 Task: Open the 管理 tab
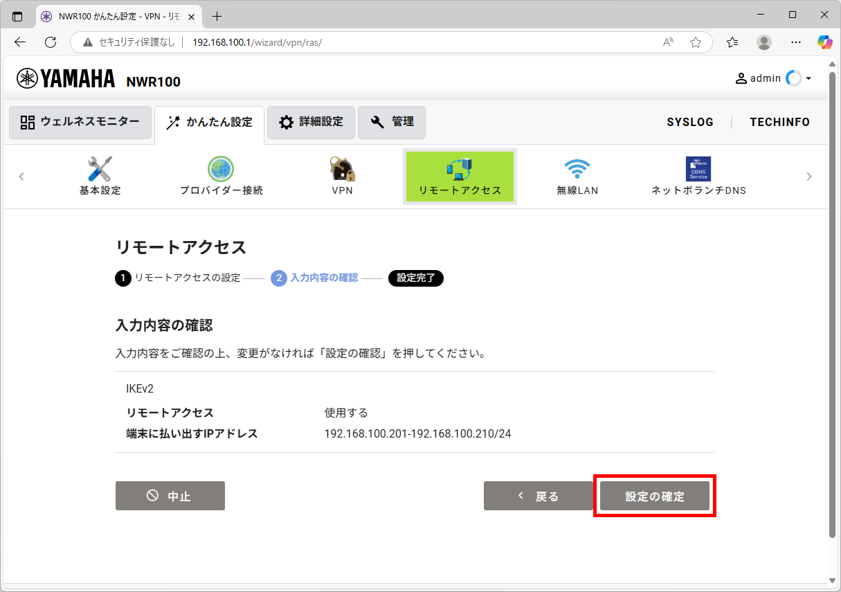click(x=392, y=122)
